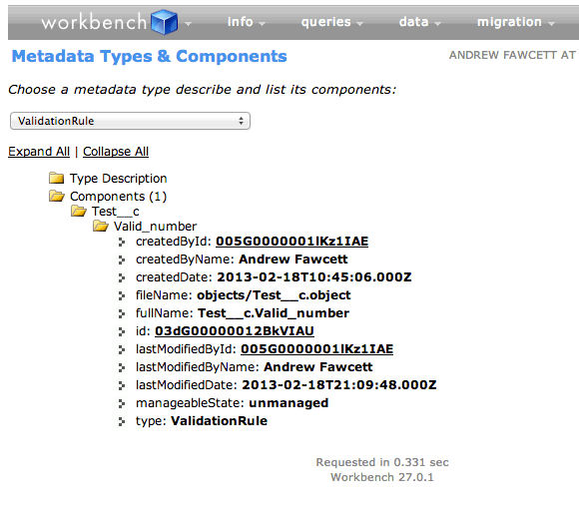Open the ValidationRule metadata type dropdown
Image resolution: width=579 pixels, height=518 pixels.
[130, 121]
